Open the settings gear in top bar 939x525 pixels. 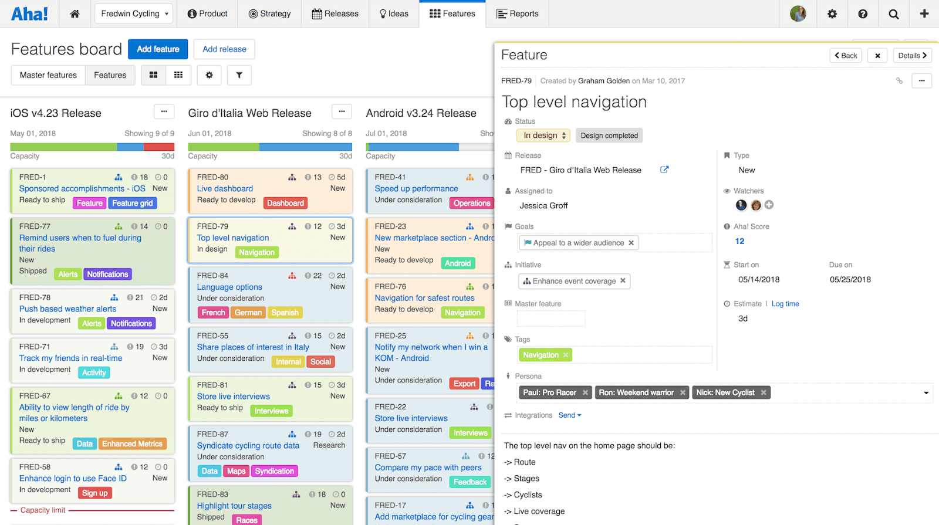832,13
